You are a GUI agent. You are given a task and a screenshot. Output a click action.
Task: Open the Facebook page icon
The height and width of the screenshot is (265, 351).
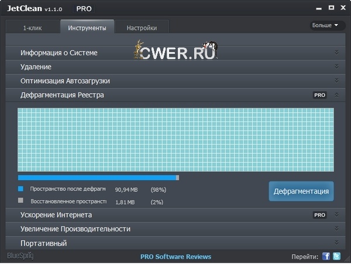[x=326, y=256]
